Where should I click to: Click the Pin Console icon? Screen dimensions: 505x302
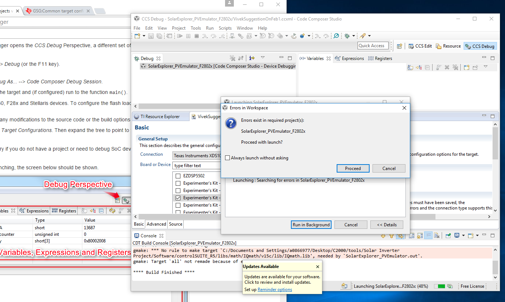pos(448,235)
